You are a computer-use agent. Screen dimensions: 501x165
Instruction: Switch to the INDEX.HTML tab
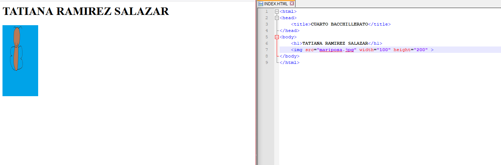tap(276, 4)
